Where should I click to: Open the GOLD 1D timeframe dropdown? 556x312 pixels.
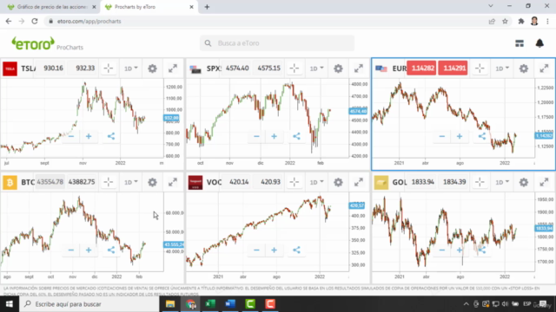tap(502, 182)
